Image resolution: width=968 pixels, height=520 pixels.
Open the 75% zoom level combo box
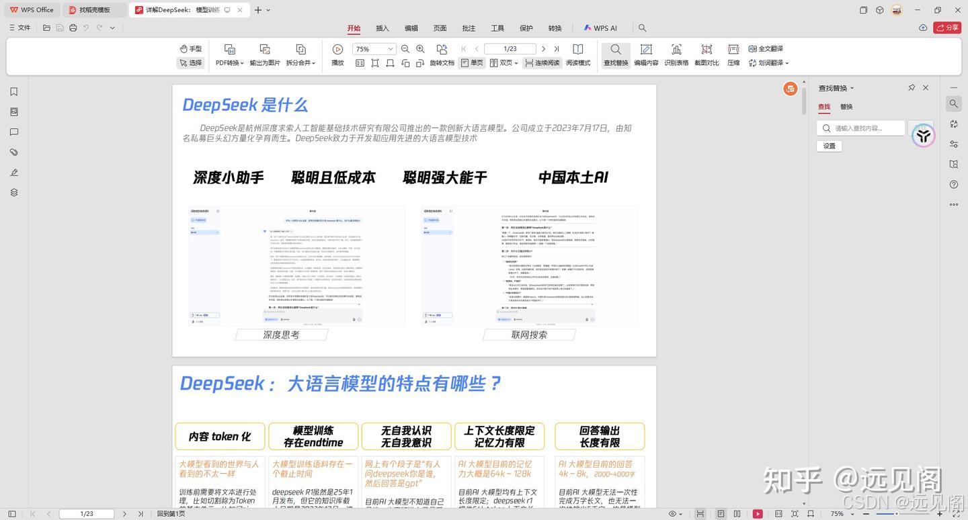[x=374, y=49]
